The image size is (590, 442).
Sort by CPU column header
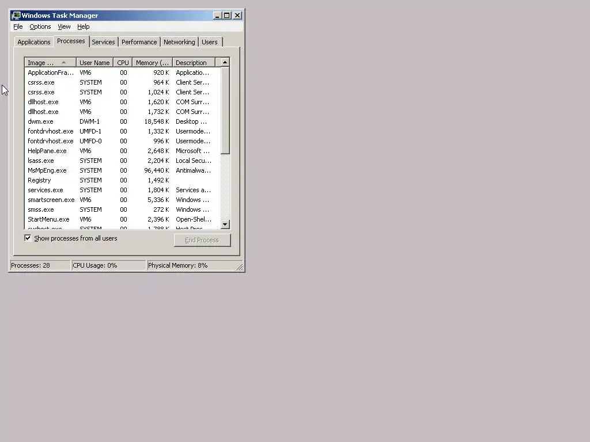[123, 63]
